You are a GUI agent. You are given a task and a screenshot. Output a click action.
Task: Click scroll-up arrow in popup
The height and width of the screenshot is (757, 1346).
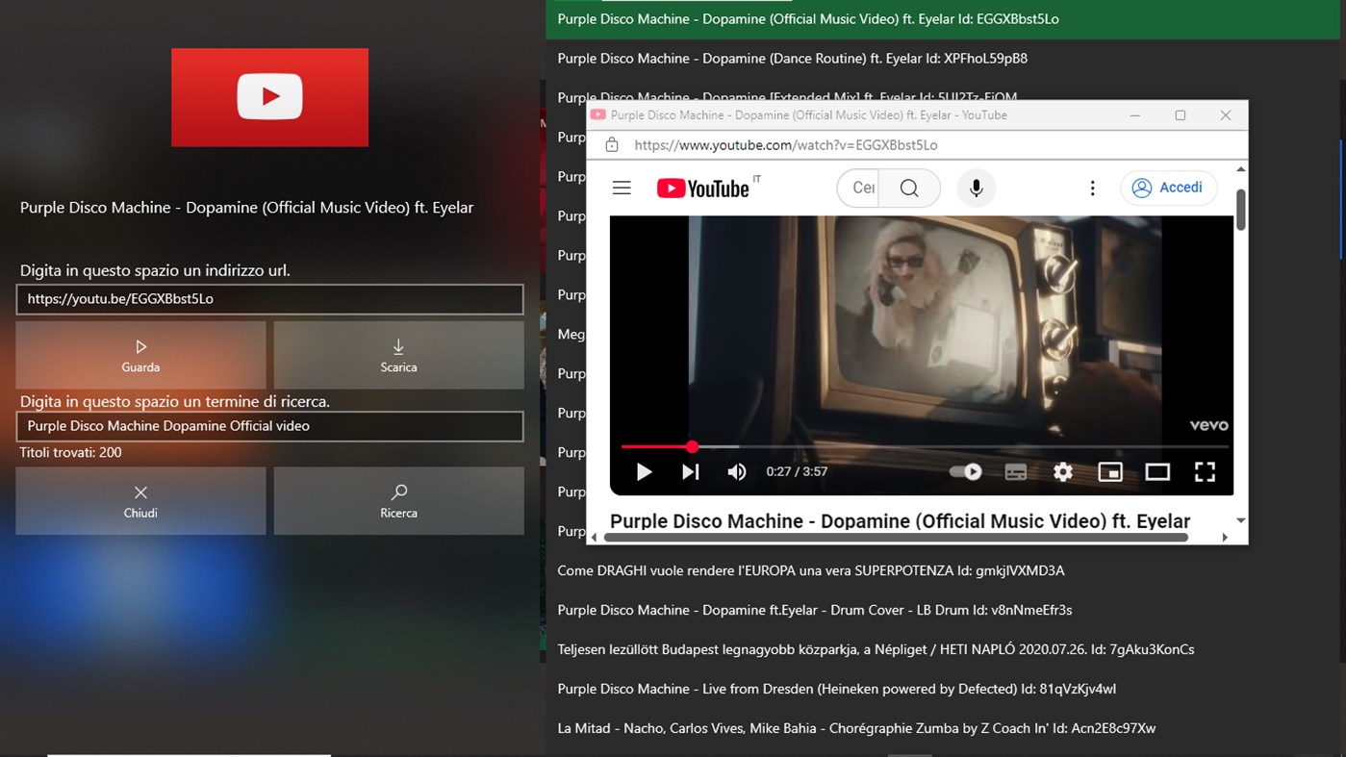pos(1240,169)
